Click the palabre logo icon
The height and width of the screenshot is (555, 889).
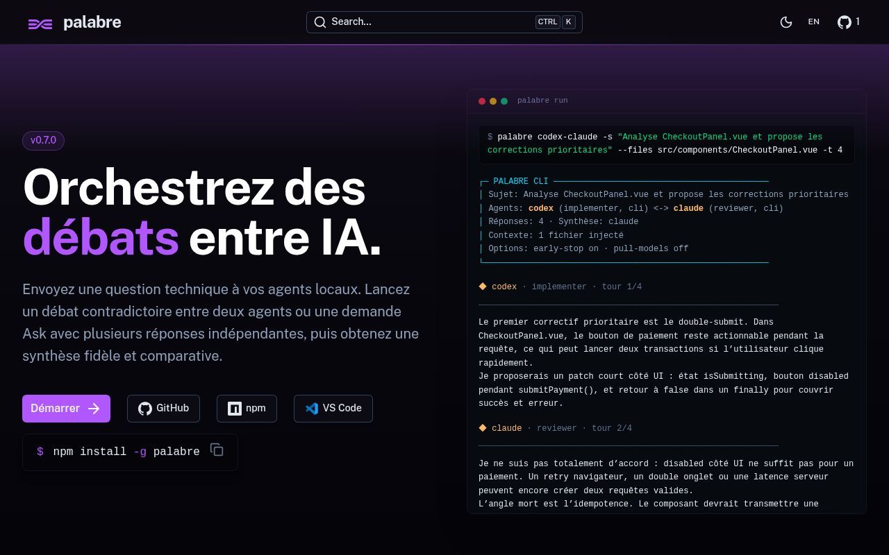pos(40,24)
